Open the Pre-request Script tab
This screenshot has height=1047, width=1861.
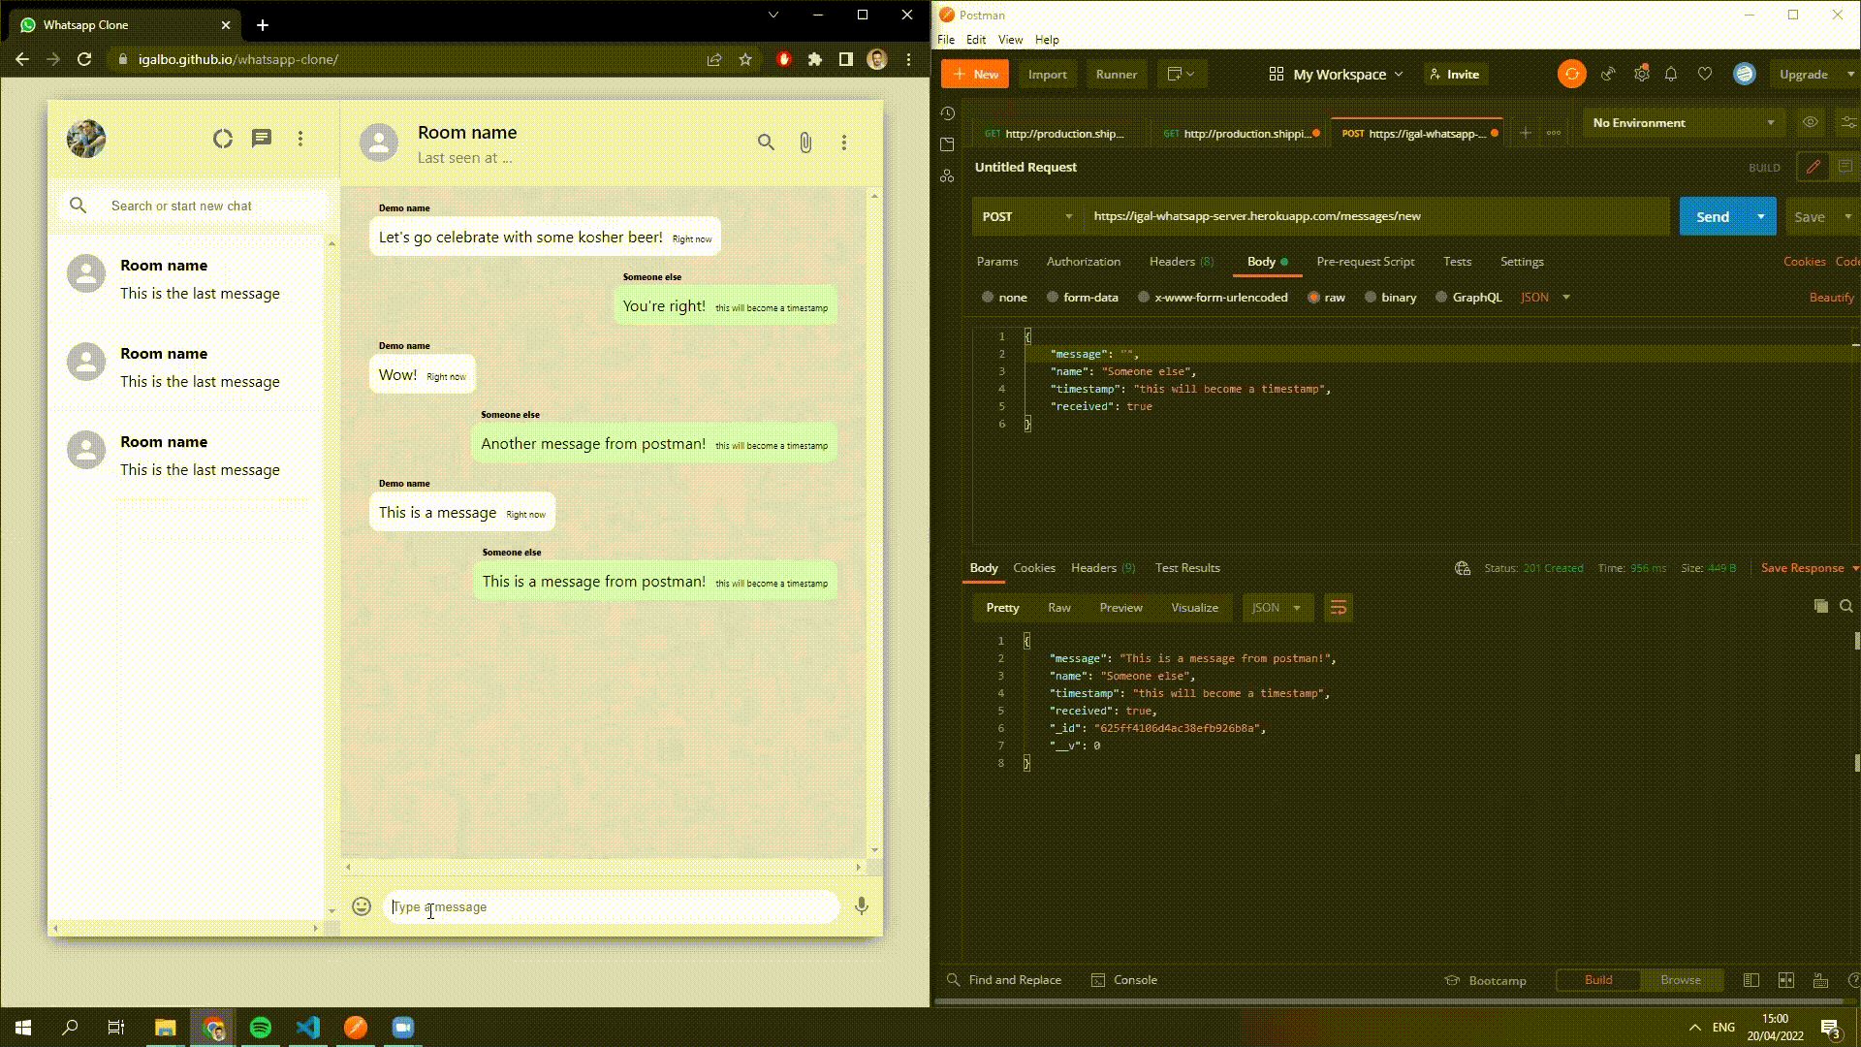pos(1365,262)
